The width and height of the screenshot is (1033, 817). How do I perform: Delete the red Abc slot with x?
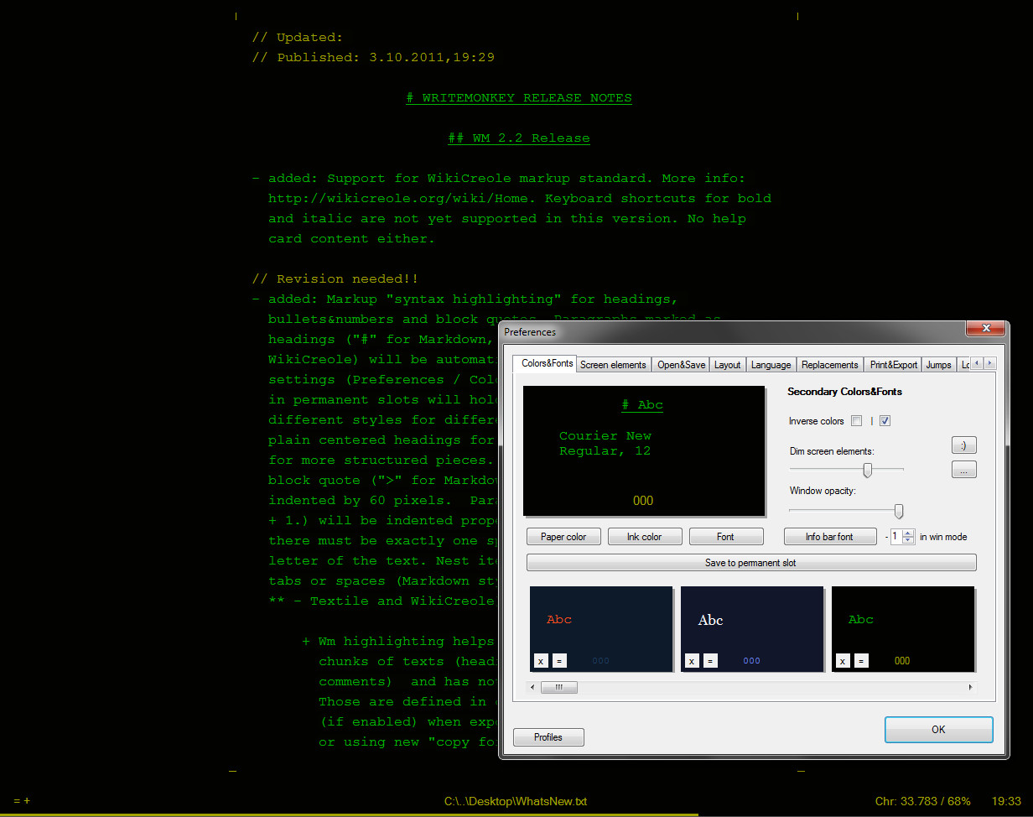tap(541, 661)
